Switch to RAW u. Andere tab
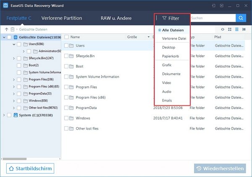Viewport: 252px width, 177px height. click(116, 18)
